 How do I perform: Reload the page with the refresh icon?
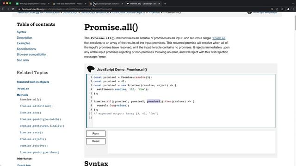[x=13, y=9]
